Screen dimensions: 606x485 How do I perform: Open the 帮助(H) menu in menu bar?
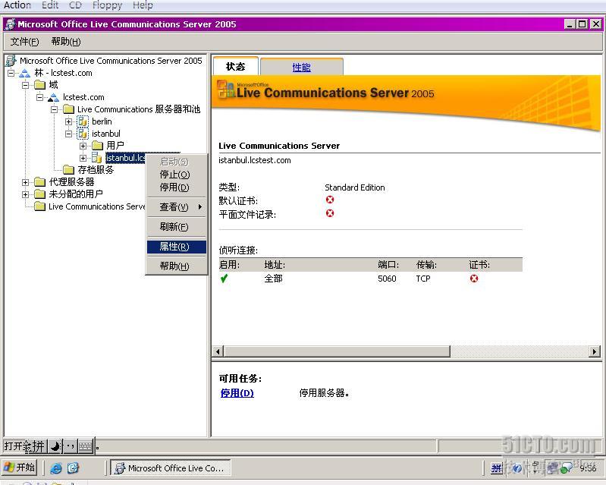click(66, 42)
